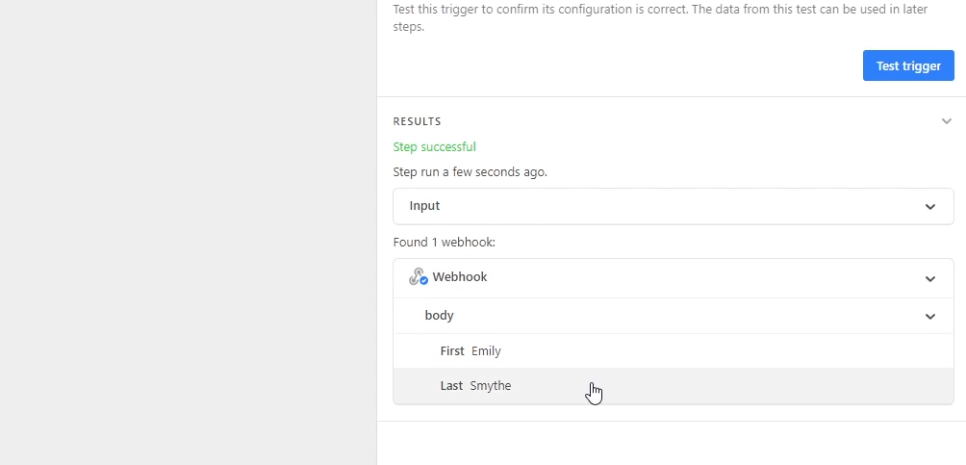Click the Webhook link icon
The image size is (966, 465).
419,277
